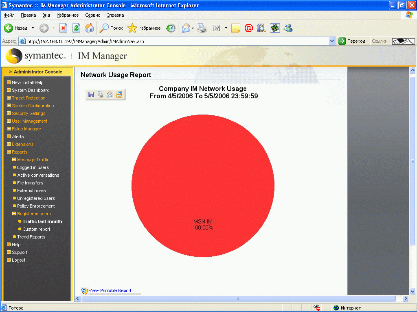
Task: Click the browser Forward arrow button
Action: pyautogui.click(x=44, y=28)
